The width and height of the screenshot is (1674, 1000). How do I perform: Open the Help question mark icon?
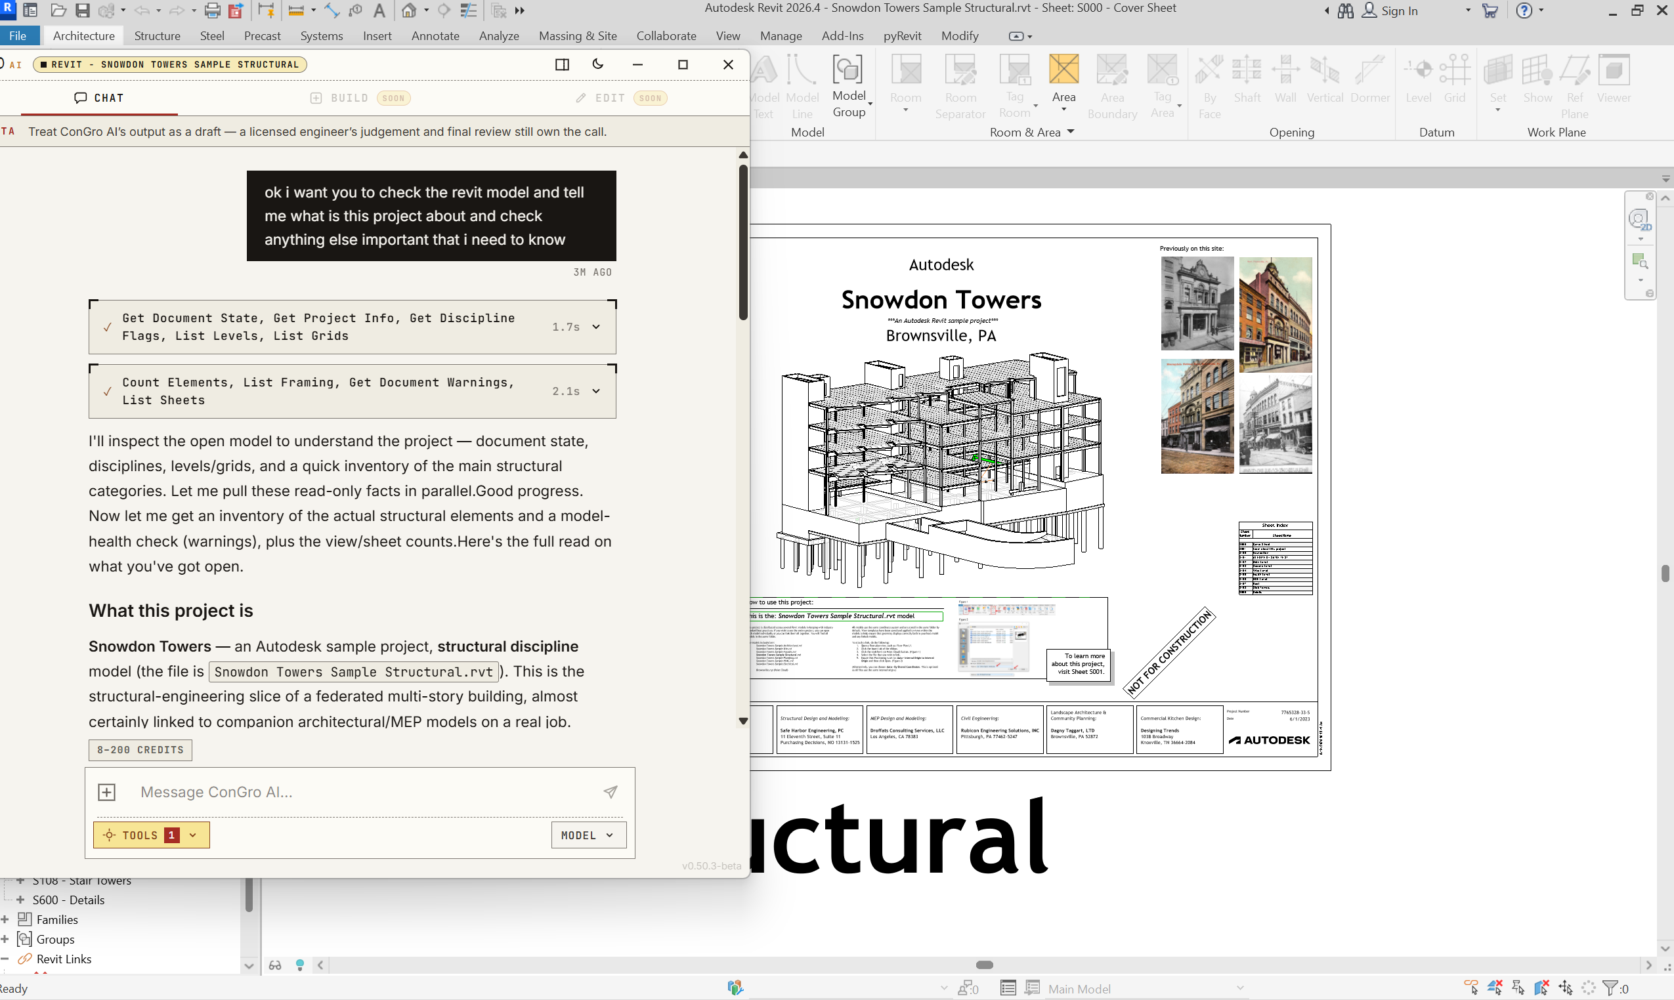pos(1524,10)
